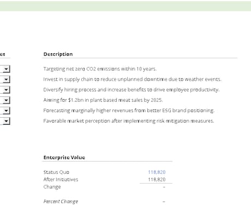The width and height of the screenshot is (251, 207).
Task: Open dropdown beside net zero CO2 emissions row
Action: point(6,69)
